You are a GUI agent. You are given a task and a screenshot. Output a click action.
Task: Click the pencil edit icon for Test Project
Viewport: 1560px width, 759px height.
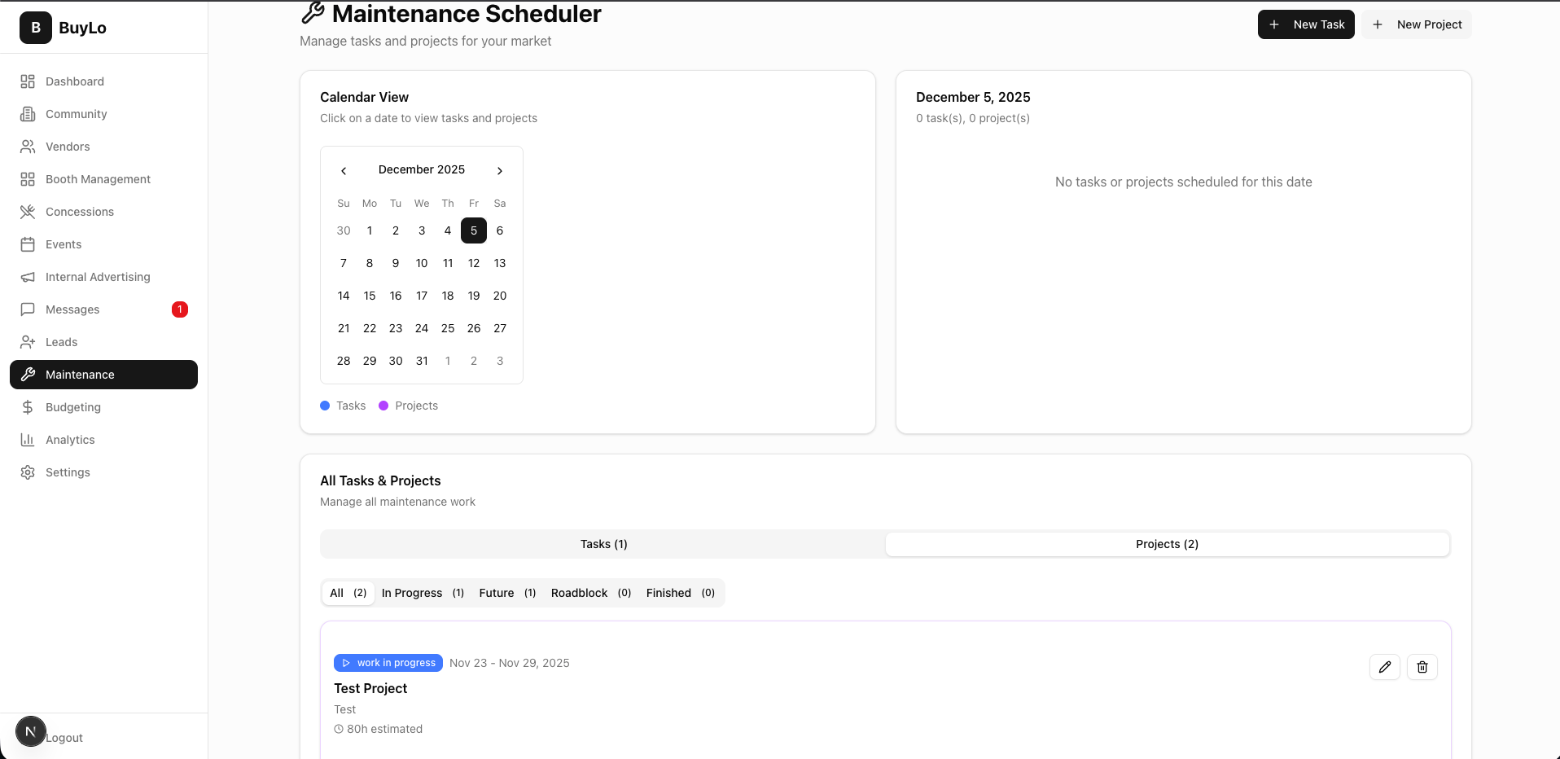pos(1384,667)
